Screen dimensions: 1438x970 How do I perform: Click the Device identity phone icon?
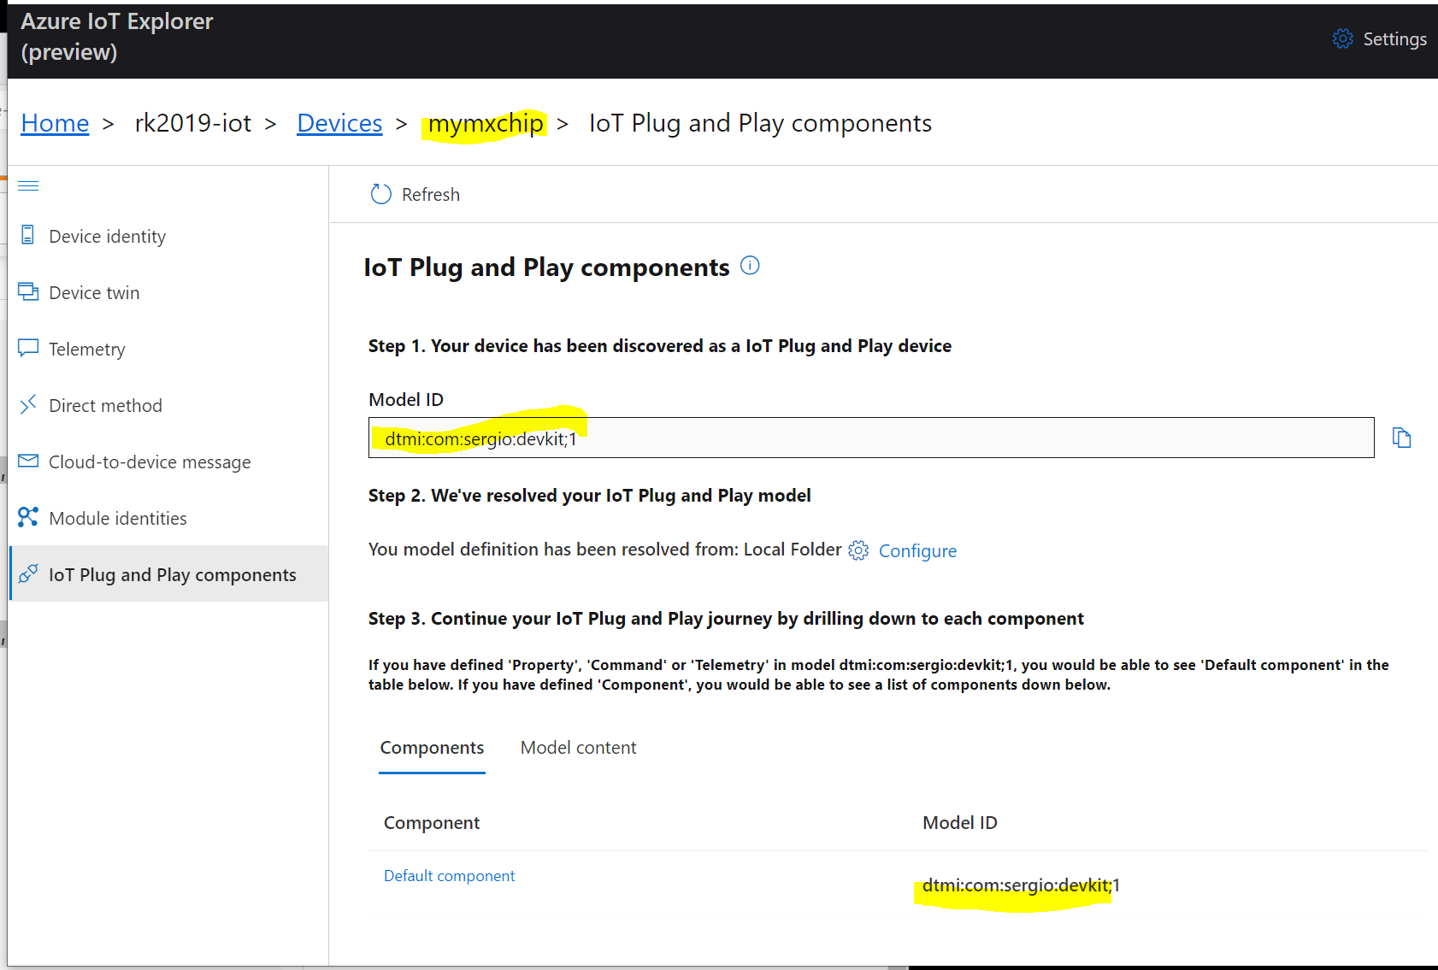27,235
